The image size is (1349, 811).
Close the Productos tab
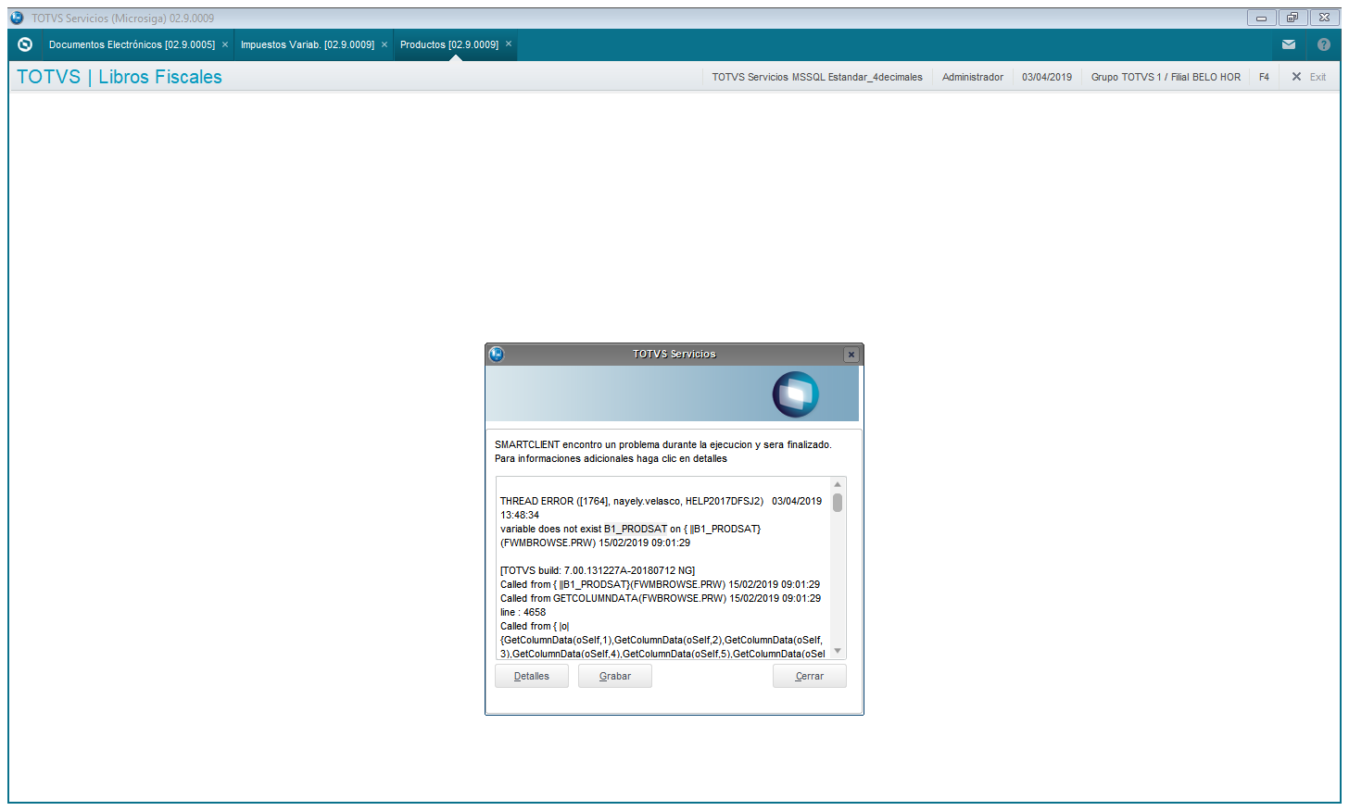[509, 44]
